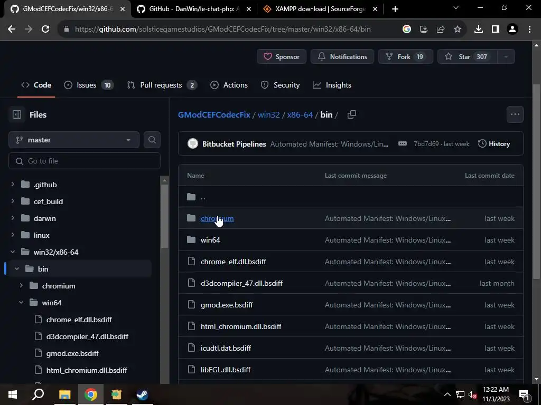This screenshot has width=541, height=405.
Task: Open the Star list dropdown arrow
Action: coord(506,56)
